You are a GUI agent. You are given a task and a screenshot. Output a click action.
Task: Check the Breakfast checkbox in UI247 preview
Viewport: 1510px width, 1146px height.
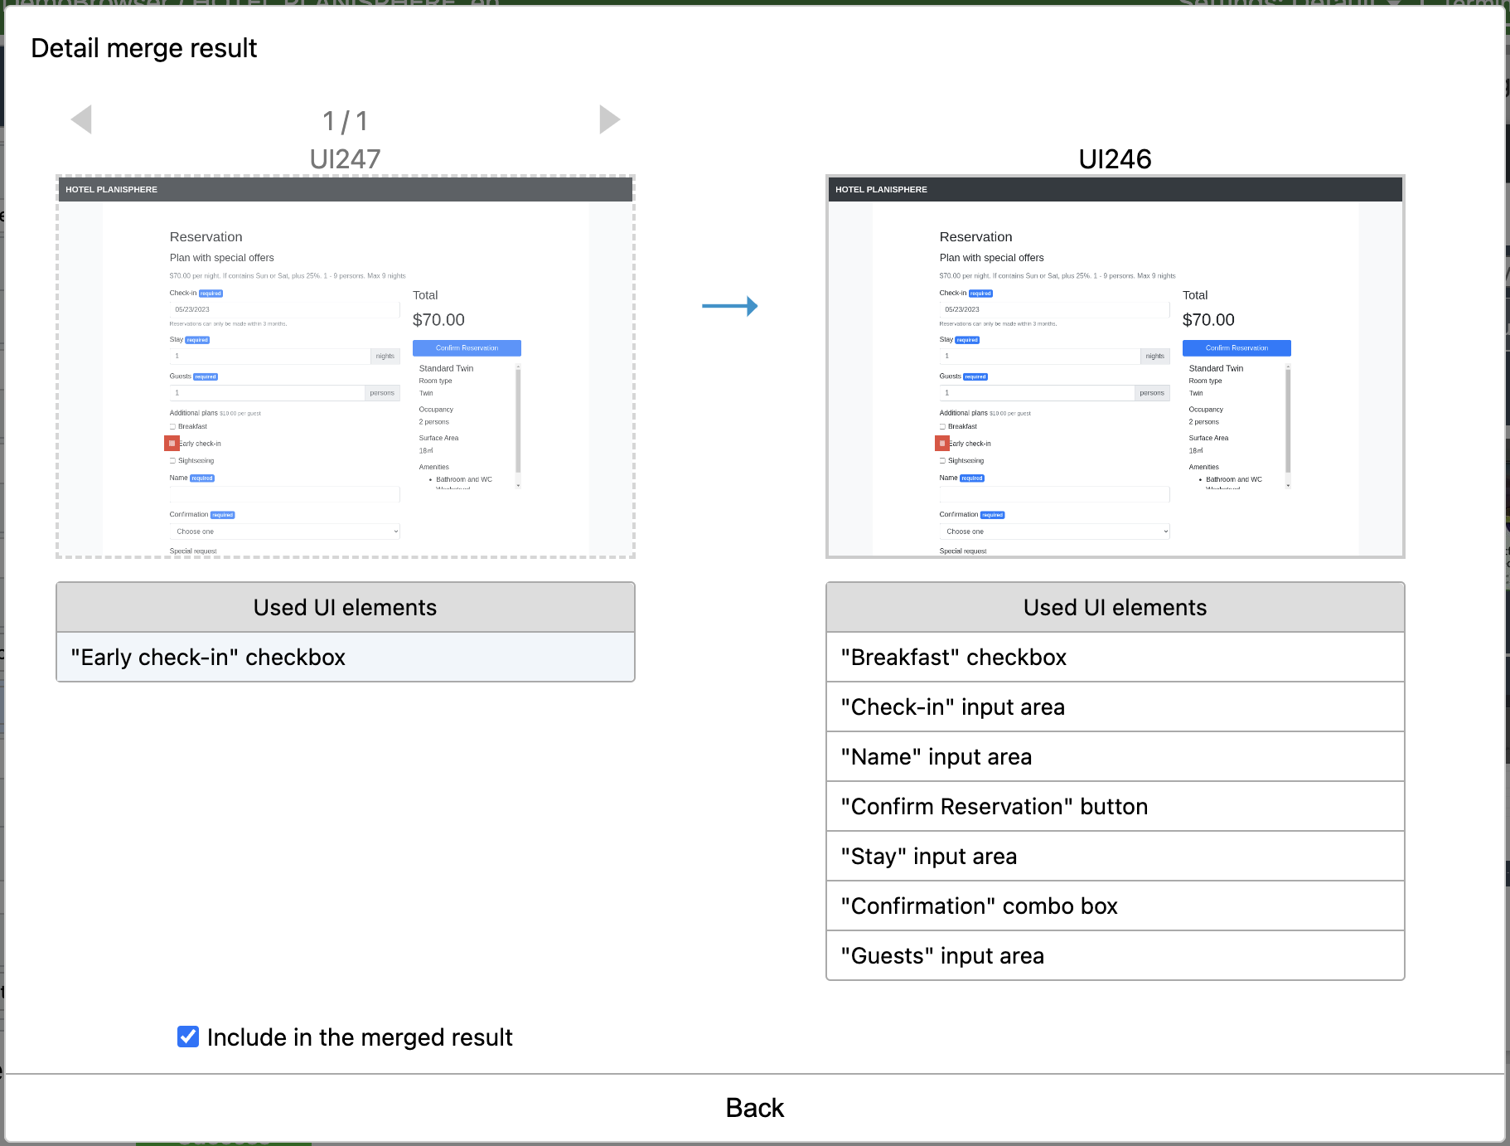(x=172, y=426)
